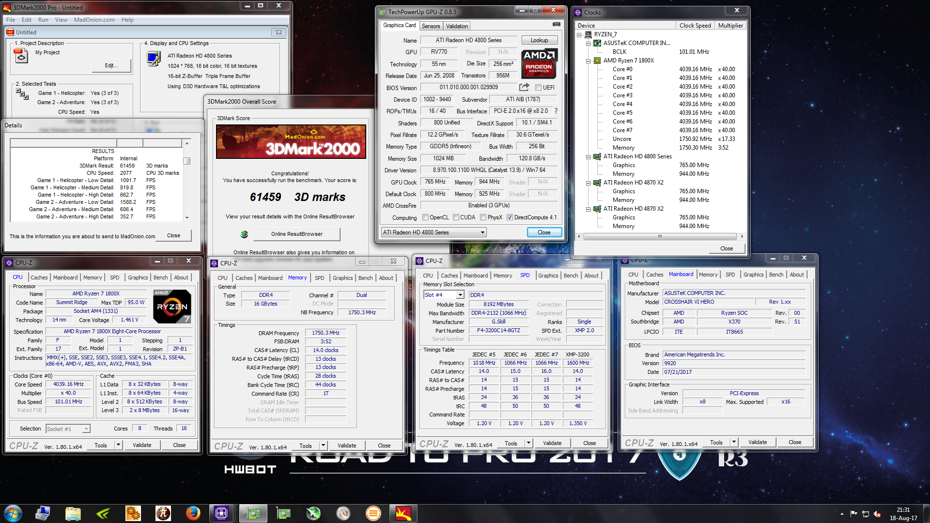
Task: Click the 3DMark2000 banner image
Action: coord(291,142)
